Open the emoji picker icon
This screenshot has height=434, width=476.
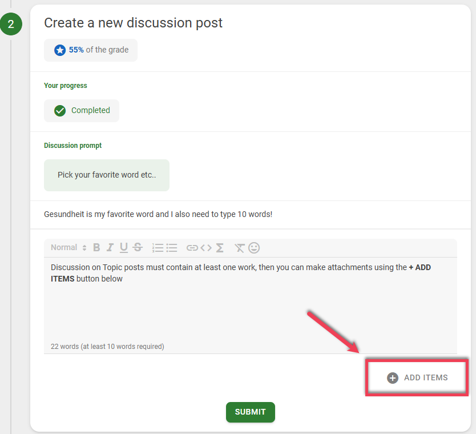coord(253,247)
